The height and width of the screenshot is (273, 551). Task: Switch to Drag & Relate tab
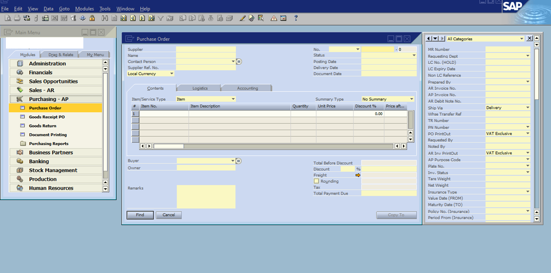click(x=61, y=55)
